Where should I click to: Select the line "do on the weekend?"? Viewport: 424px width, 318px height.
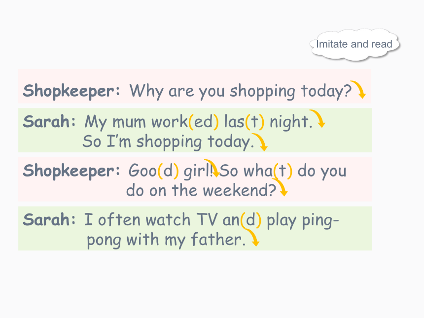point(201,190)
